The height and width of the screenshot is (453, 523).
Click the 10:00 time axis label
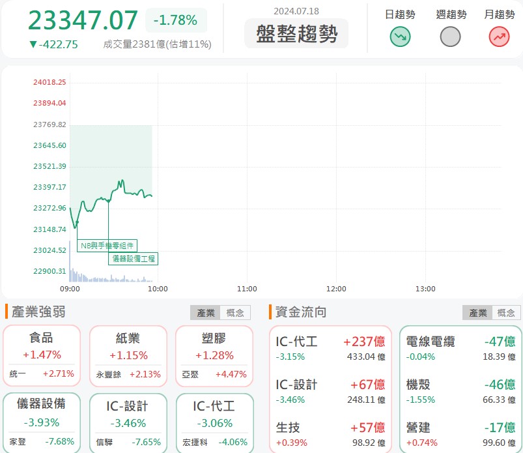(x=158, y=289)
